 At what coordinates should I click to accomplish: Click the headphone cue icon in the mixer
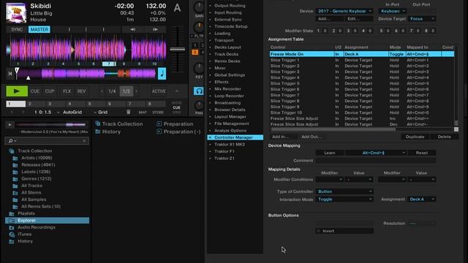coord(198,91)
